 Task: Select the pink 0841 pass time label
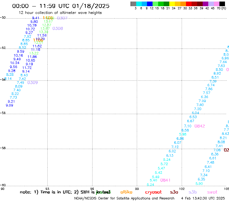tap(165, 180)
